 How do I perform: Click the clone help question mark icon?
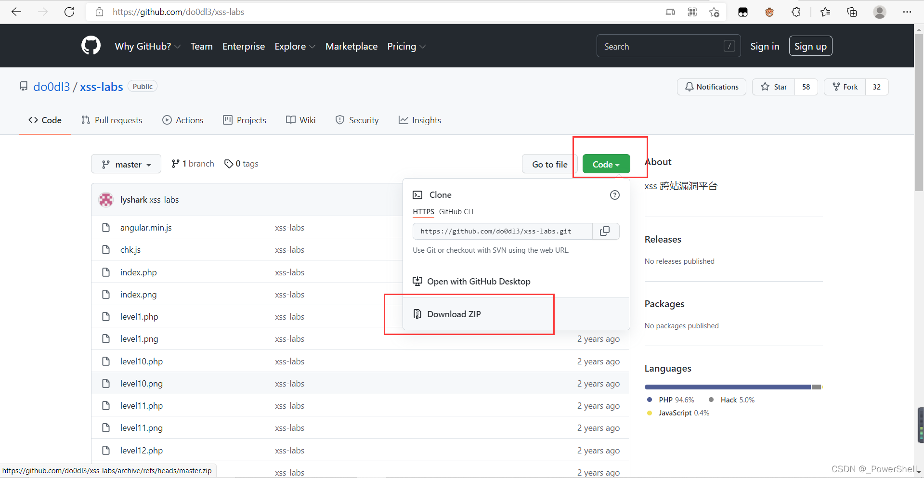[615, 195]
